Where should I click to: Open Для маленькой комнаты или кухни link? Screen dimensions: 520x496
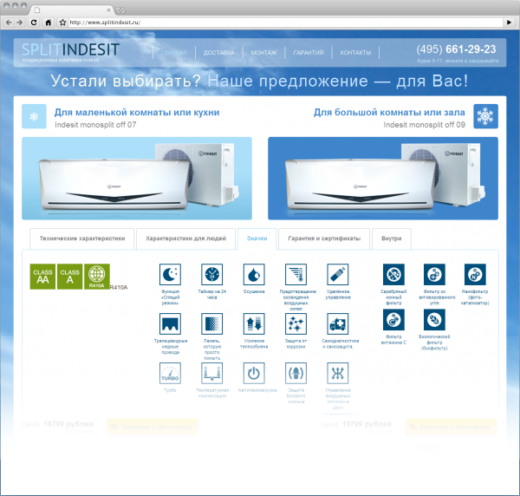137,112
